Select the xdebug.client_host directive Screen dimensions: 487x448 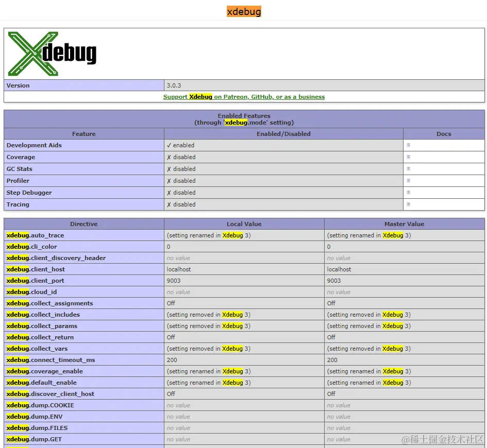[x=36, y=269]
